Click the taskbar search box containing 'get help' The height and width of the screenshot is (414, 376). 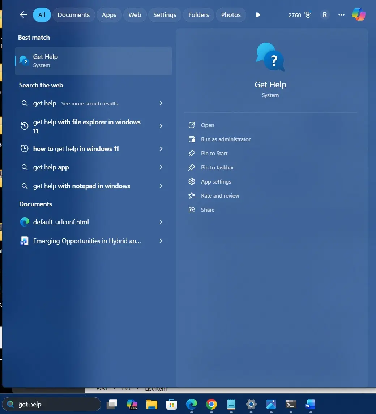pyautogui.click(x=52, y=404)
